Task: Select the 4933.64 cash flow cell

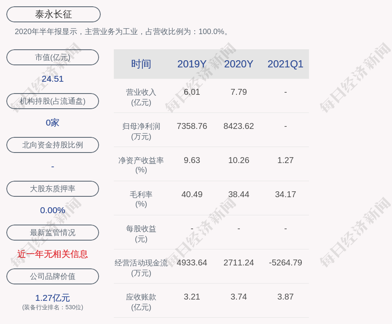Action: [x=192, y=262]
